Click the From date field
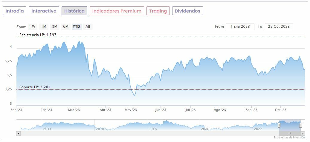The height and width of the screenshot is (142, 310). (240, 27)
